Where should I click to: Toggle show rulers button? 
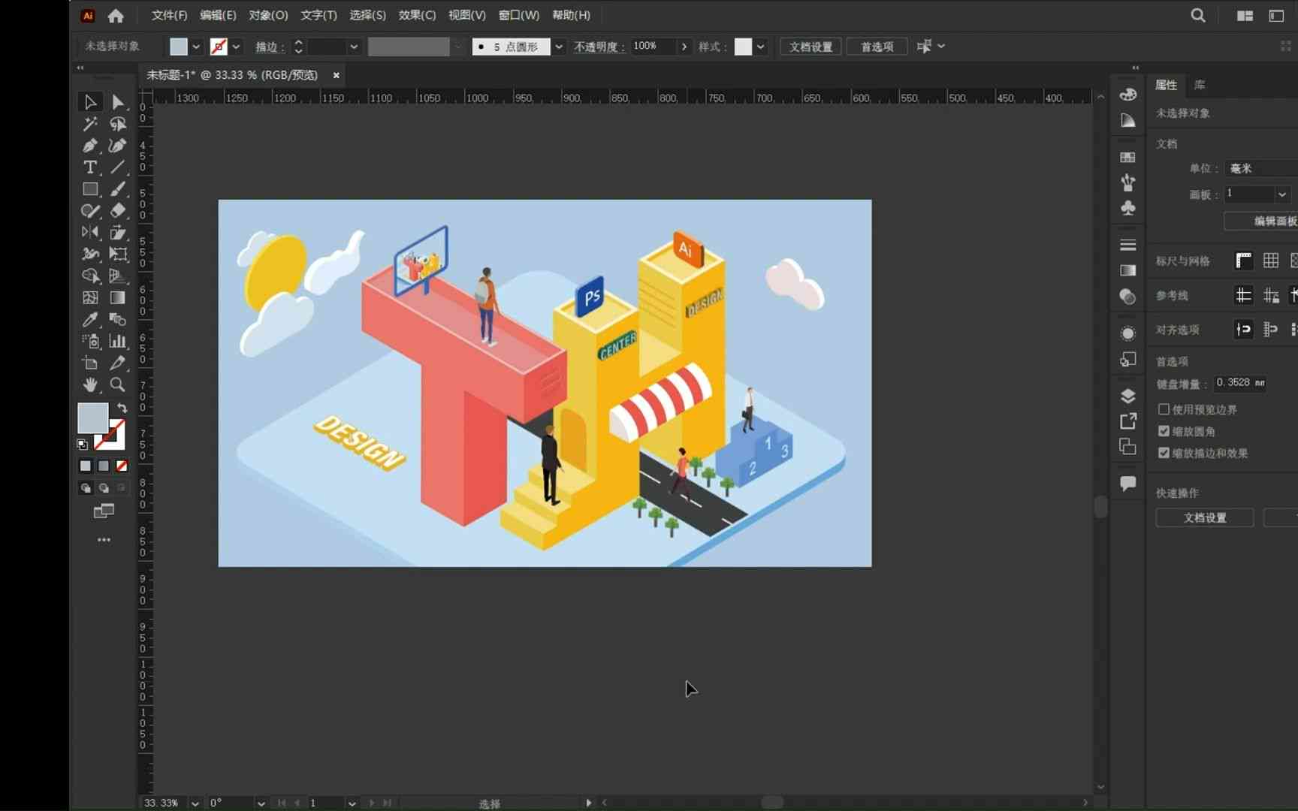point(1244,261)
